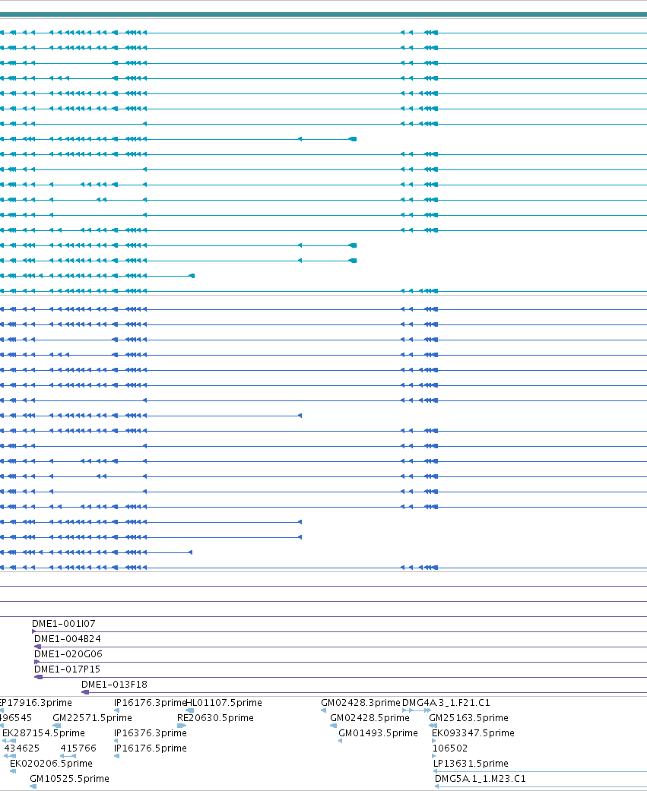
Task: Click the purple arrow glyph under DME1-001I07
Action: coord(33,631)
